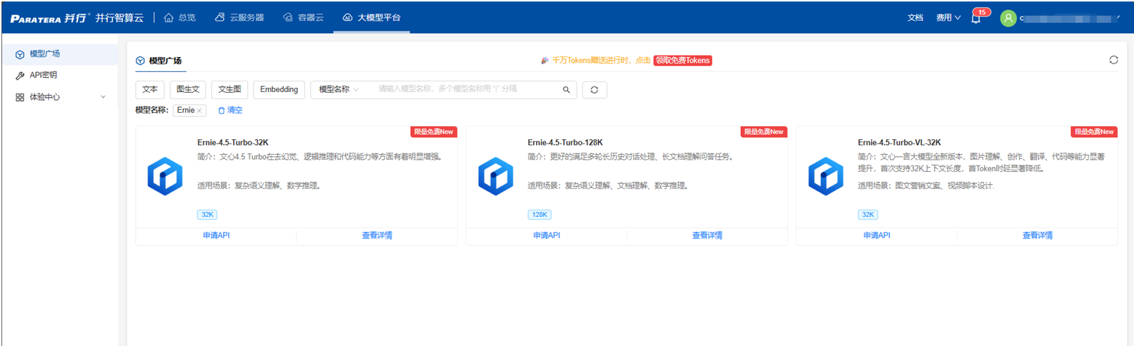Click the Ernie-4.5-Turbo-VL-32K model logo
The width and height of the screenshot is (1134, 346).
pyautogui.click(x=825, y=176)
